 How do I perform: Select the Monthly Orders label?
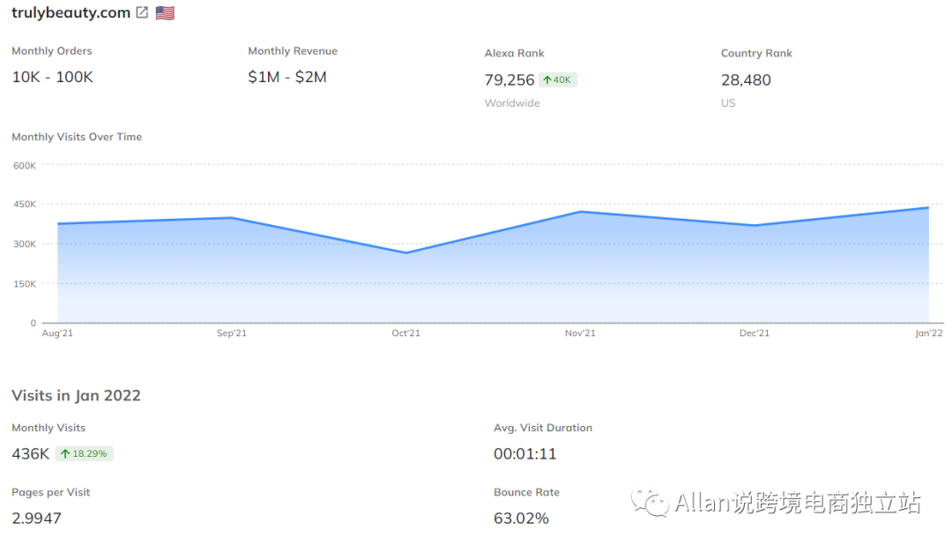pos(52,51)
